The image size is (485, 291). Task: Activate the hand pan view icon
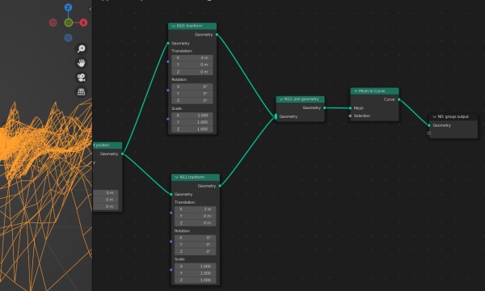tap(82, 63)
